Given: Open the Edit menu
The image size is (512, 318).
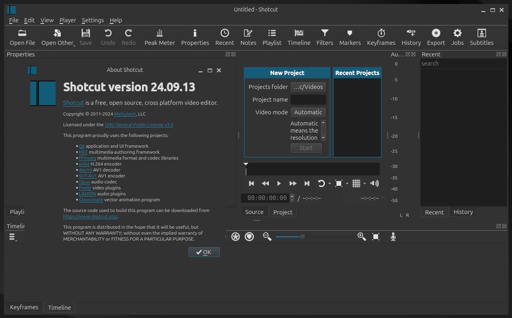Looking at the screenshot, I should pyautogui.click(x=29, y=20).
